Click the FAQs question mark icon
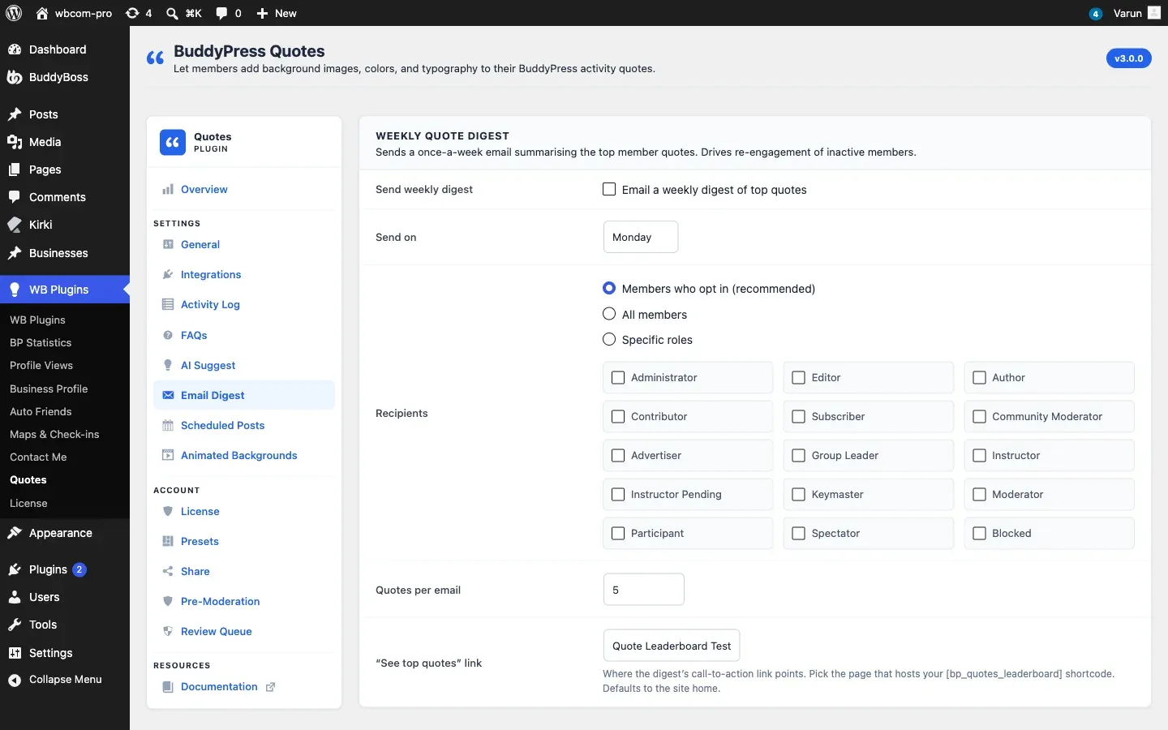Image resolution: width=1168 pixels, height=730 pixels. (168, 335)
